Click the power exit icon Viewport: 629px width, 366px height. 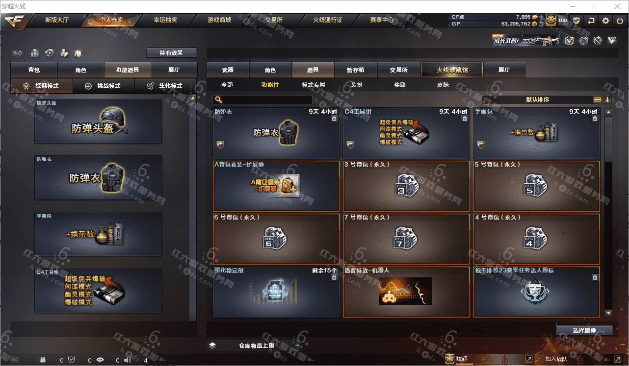620,21
